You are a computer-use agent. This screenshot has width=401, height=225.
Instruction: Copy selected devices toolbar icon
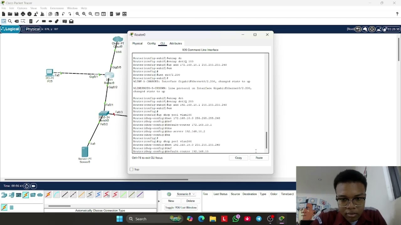(50, 14)
